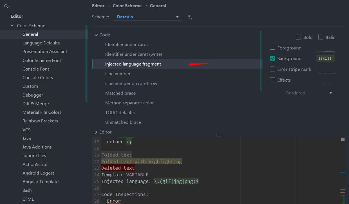Collapse the Code tree section
The width and height of the screenshot is (349, 204).
click(96, 35)
